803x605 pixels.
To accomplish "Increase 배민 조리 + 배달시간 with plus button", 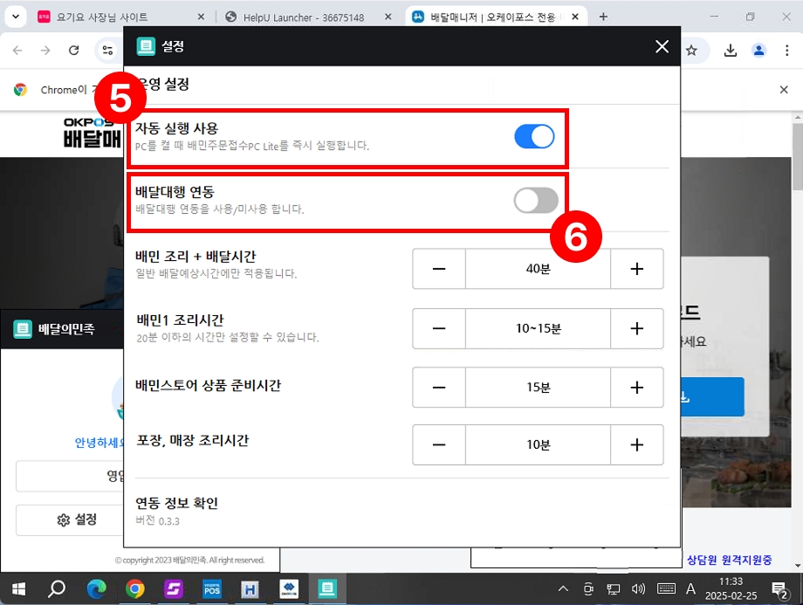I will pyautogui.click(x=636, y=269).
